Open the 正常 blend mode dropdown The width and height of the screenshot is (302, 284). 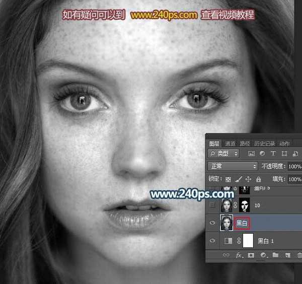(x=232, y=166)
